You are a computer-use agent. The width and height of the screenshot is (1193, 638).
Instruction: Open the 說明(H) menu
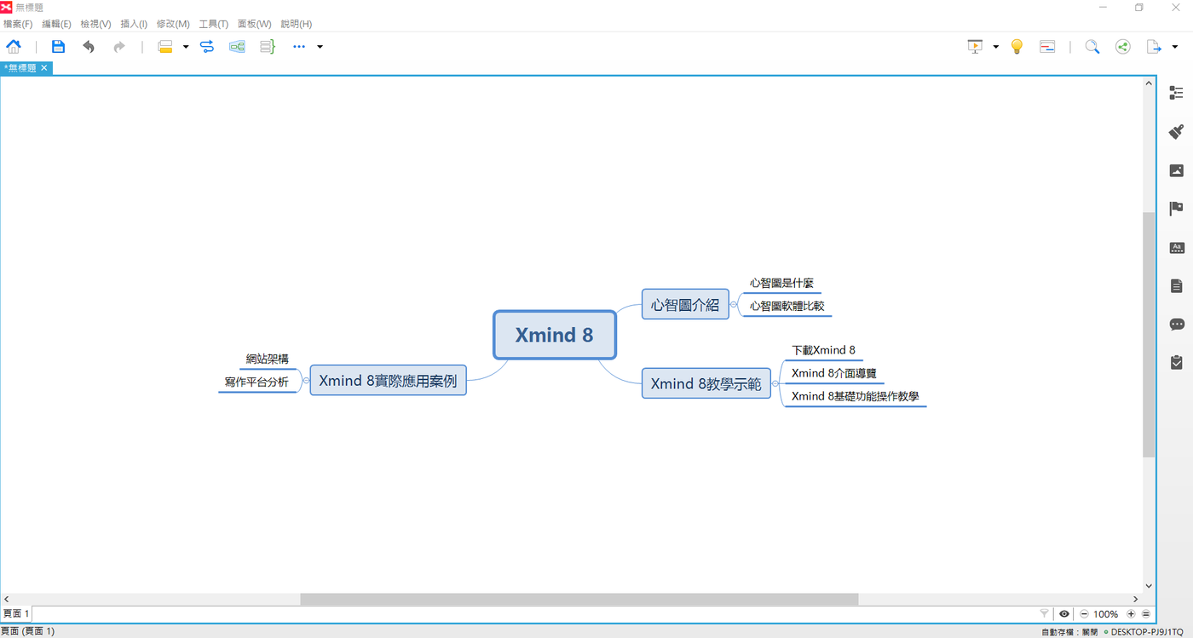click(296, 24)
